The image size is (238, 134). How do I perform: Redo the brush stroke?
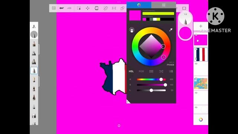coord(70,8)
